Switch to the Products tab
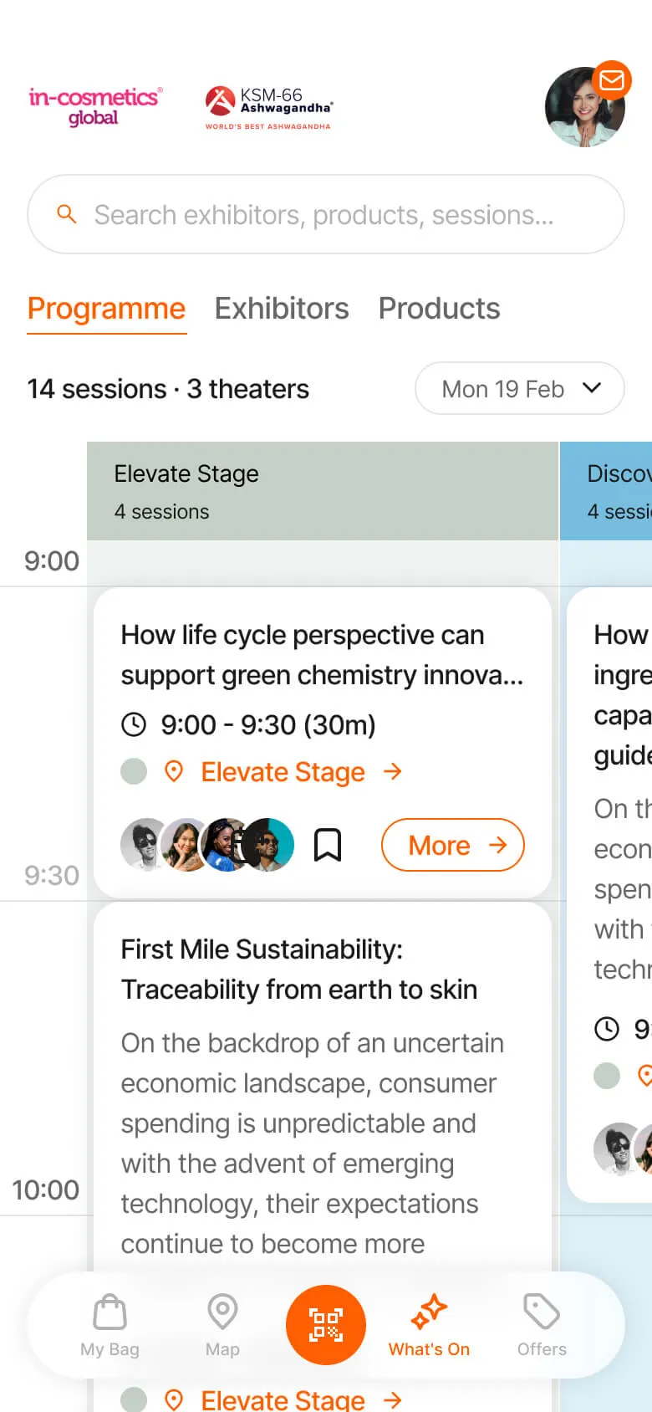The width and height of the screenshot is (652, 1412). [439, 309]
